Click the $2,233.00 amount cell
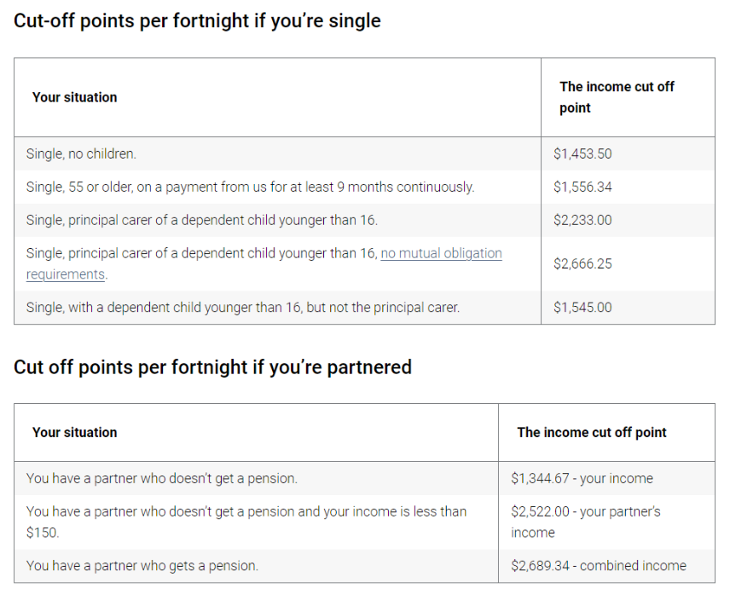 click(x=628, y=220)
